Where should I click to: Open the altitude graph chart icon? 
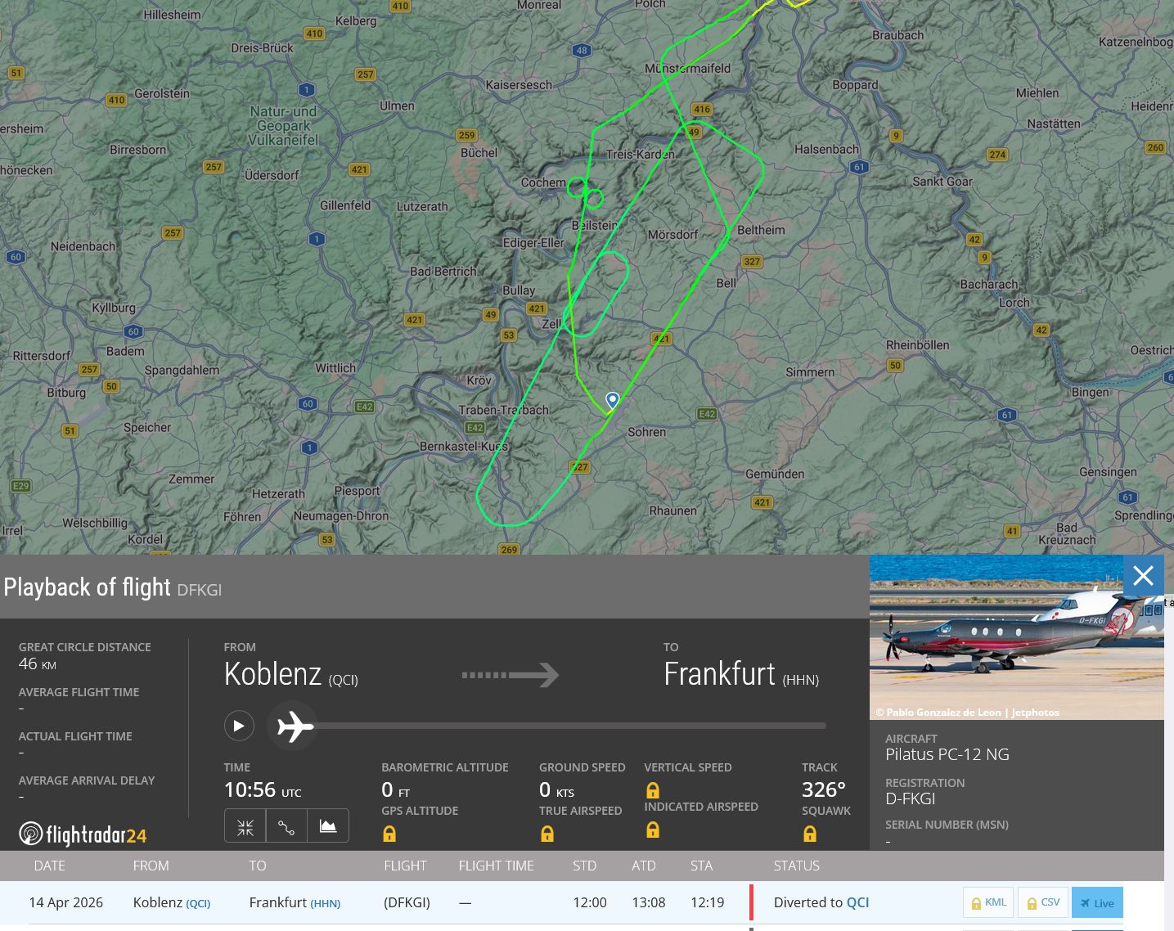click(x=328, y=826)
